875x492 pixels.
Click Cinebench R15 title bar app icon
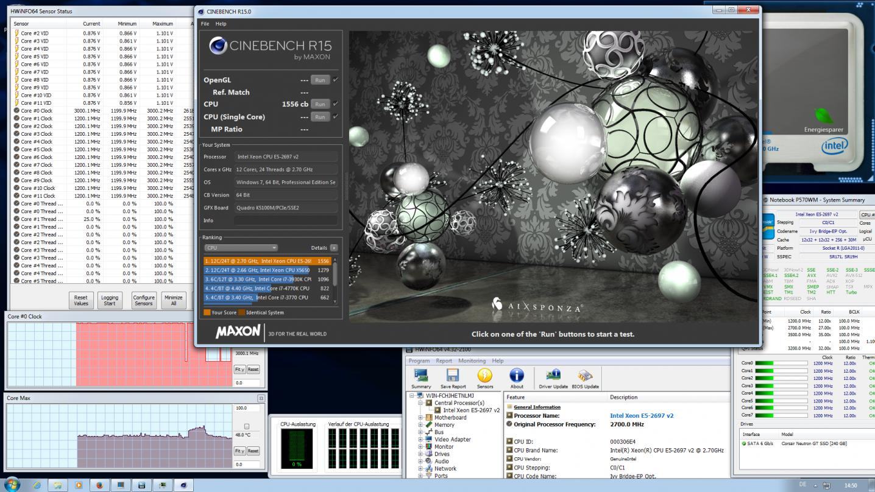201,11
